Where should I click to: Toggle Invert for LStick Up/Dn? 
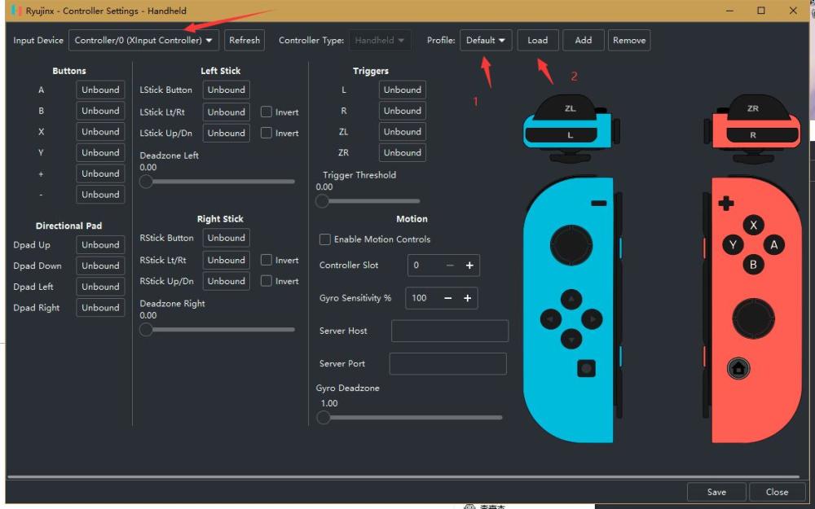267,133
